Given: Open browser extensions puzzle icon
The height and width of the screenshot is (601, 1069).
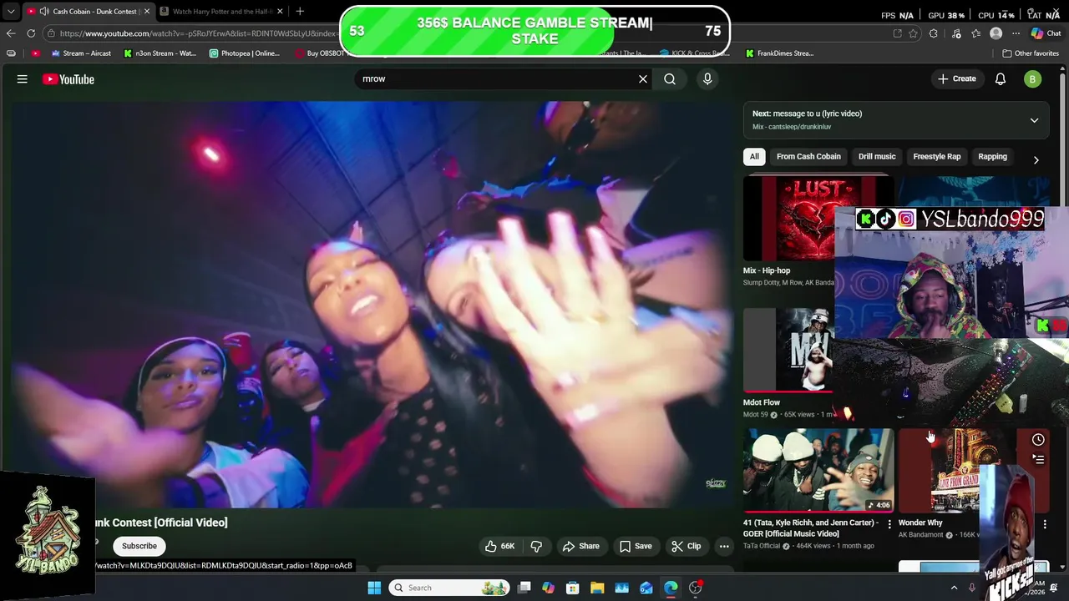Looking at the screenshot, I should pyautogui.click(x=934, y=33).
